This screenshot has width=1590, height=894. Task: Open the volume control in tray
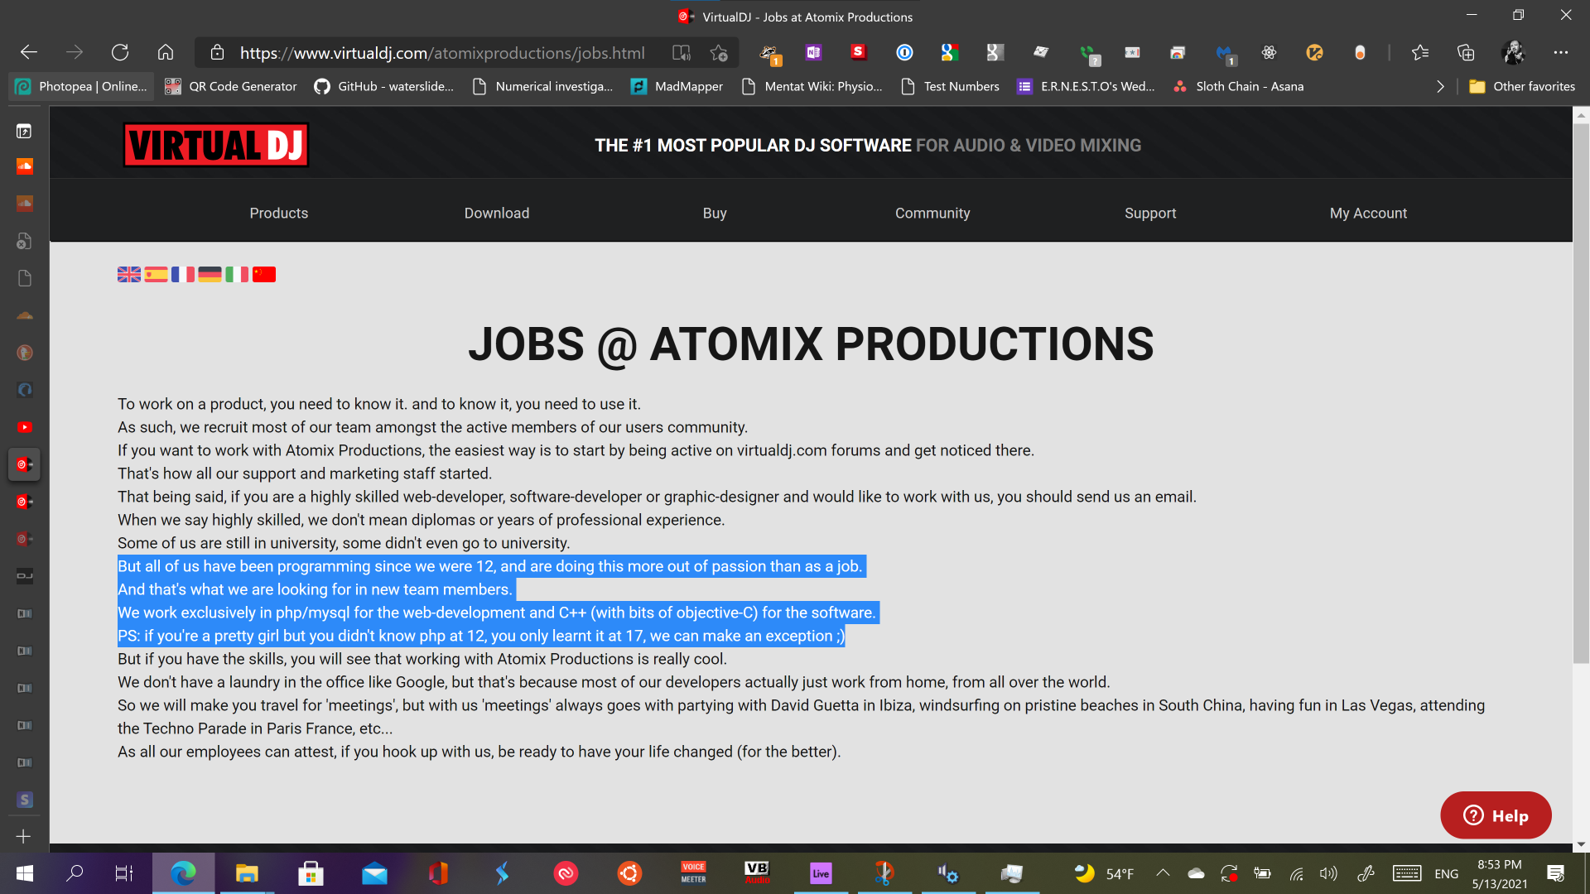(1328, 873)
